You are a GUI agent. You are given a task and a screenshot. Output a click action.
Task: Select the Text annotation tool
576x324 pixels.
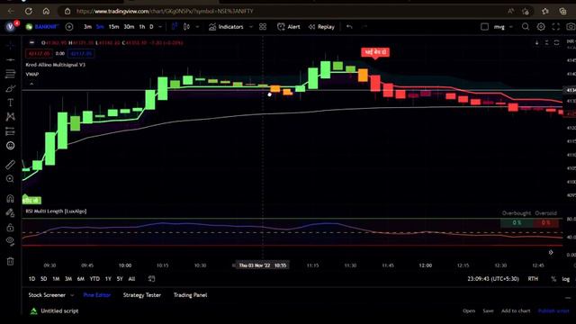(x=10, y=103)
